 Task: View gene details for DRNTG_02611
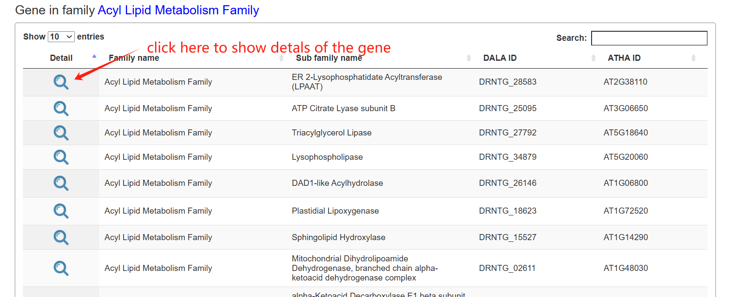[61, 268]
